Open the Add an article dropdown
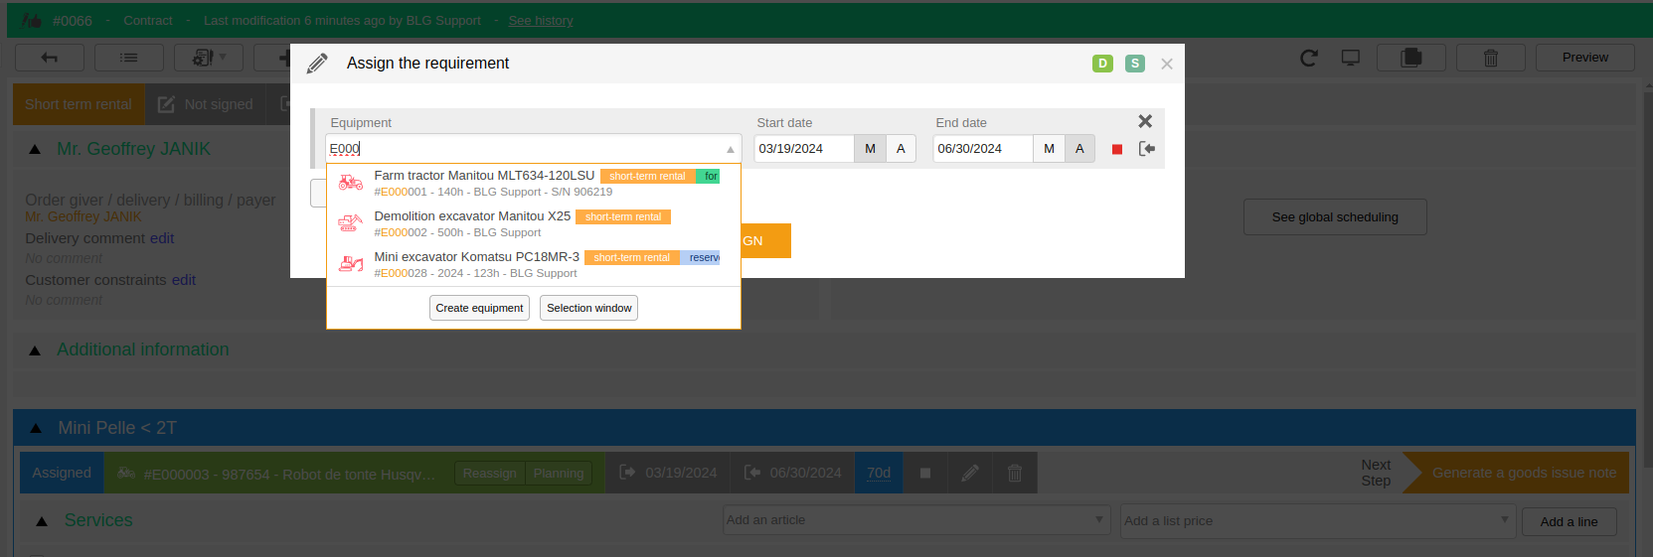This screenshot has width=1653, height=557. (916, 520)
